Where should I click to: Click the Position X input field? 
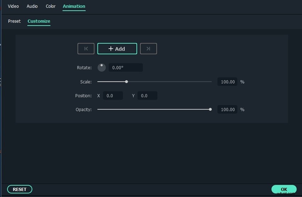tap(113, 95)
